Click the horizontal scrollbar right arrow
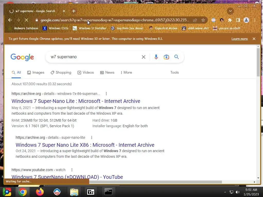The width and height of the screenshot is (263, 197). click(255, 182)
